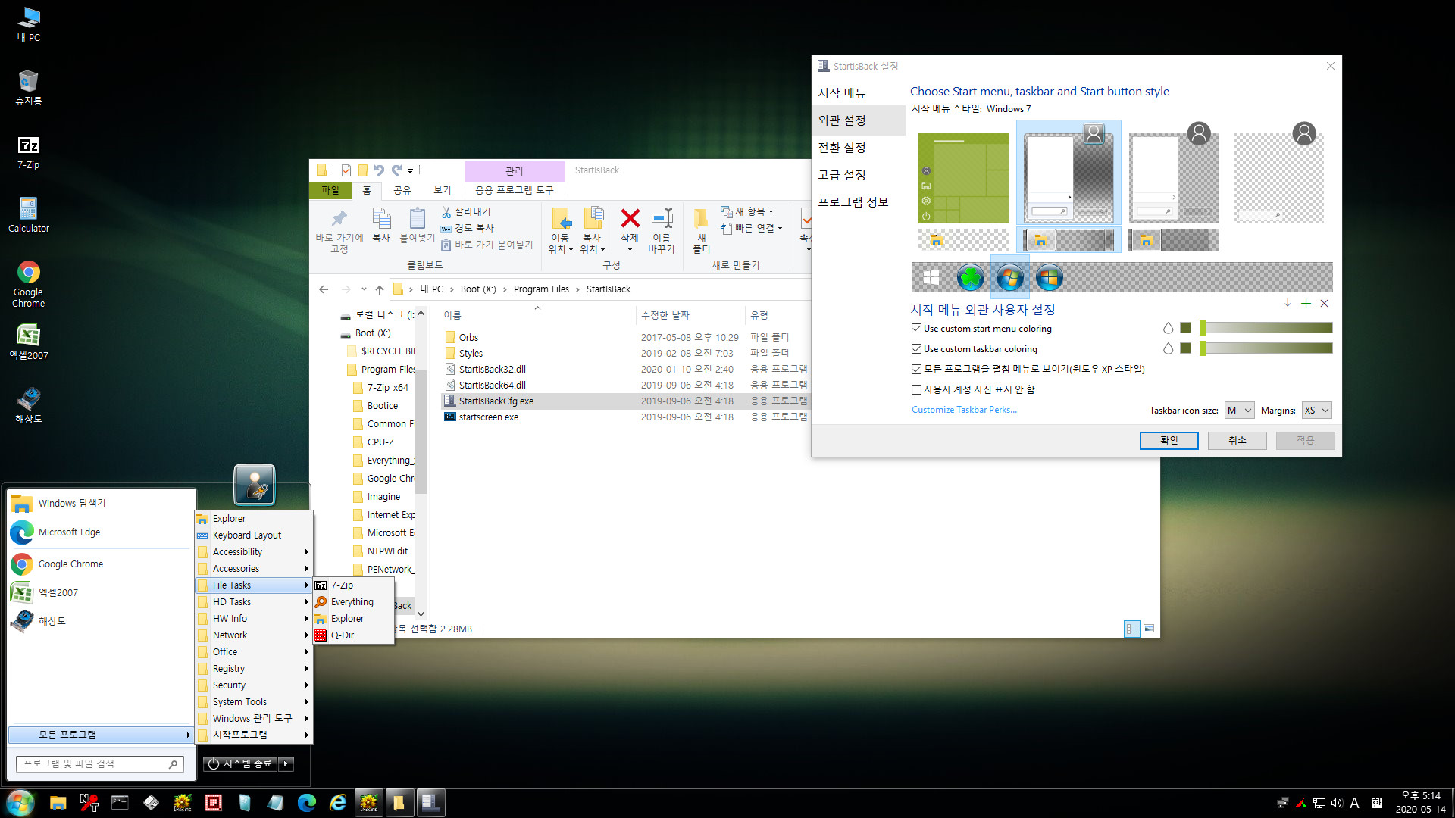Expand the Accessibility submenu

(255, 552)
